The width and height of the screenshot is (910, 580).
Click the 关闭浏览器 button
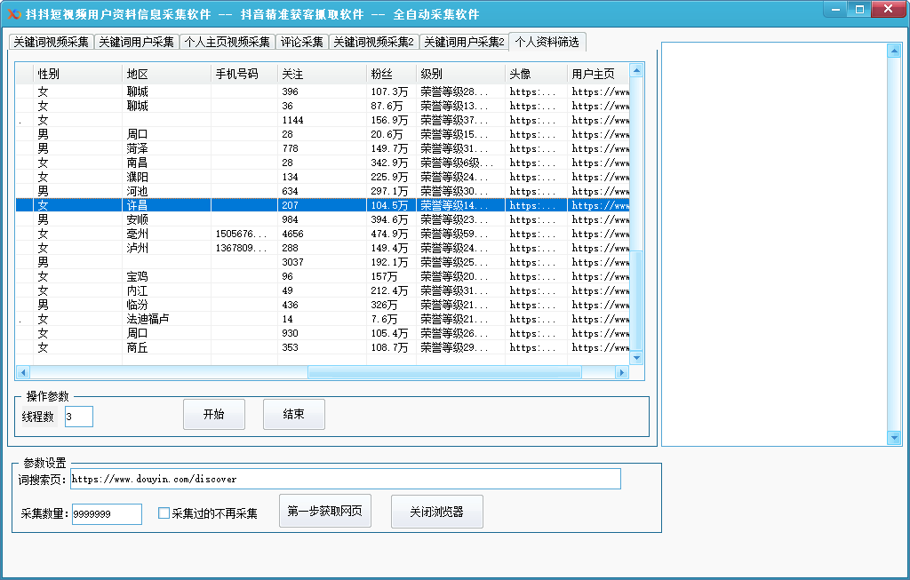coord(437,512)
